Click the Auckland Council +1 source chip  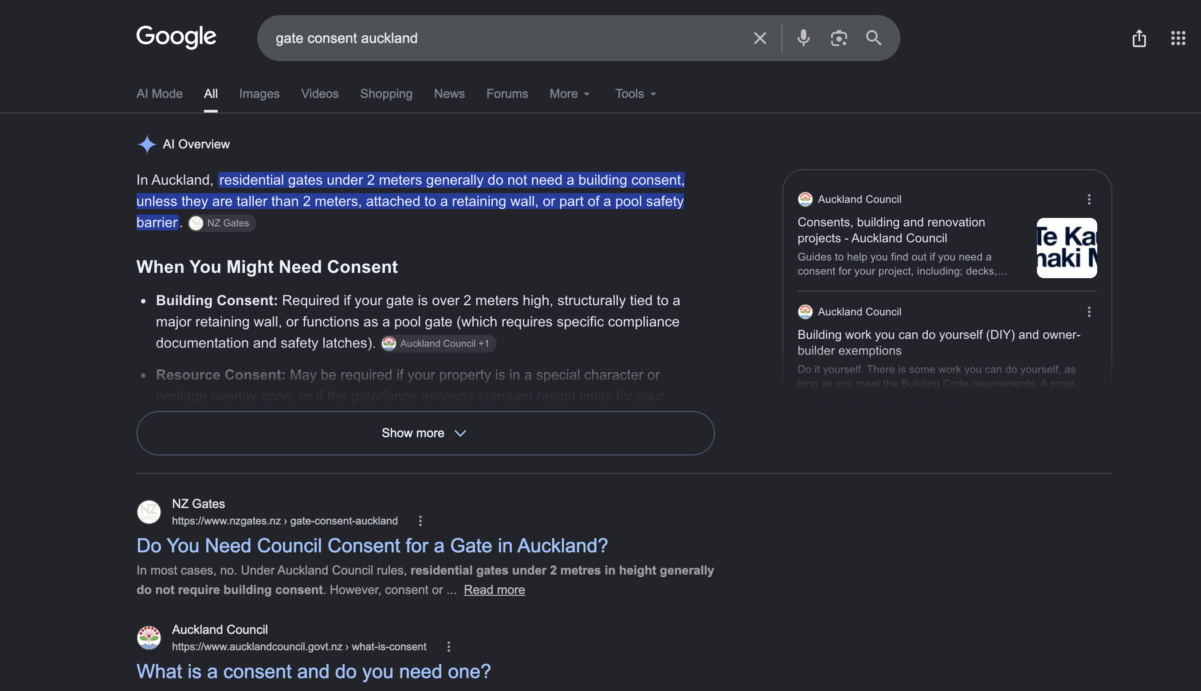coord(439,344)
